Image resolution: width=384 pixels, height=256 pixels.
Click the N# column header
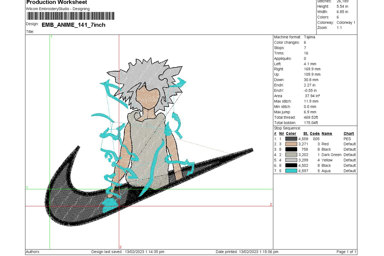pos(281,134)
